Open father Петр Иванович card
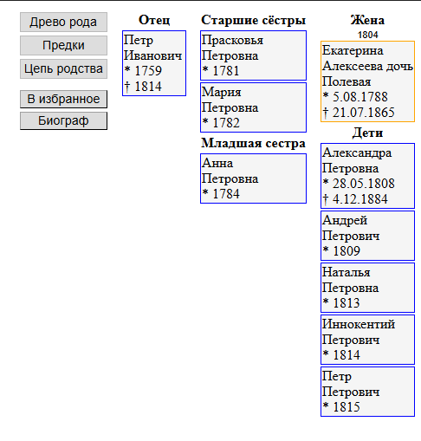The height and width of the screenshot is (441, 421). 154,63
